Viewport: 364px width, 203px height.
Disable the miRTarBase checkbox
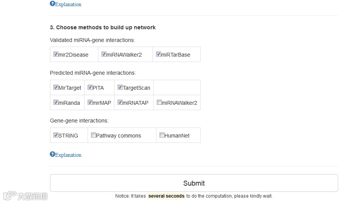pyautogui.click(x=158, y=54)
